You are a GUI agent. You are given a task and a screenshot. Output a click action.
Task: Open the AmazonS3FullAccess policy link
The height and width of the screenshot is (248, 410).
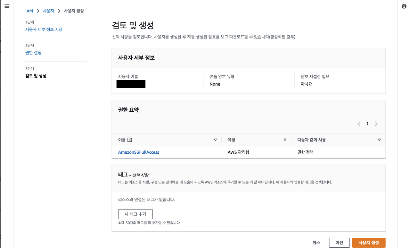[x=139, y=152]
